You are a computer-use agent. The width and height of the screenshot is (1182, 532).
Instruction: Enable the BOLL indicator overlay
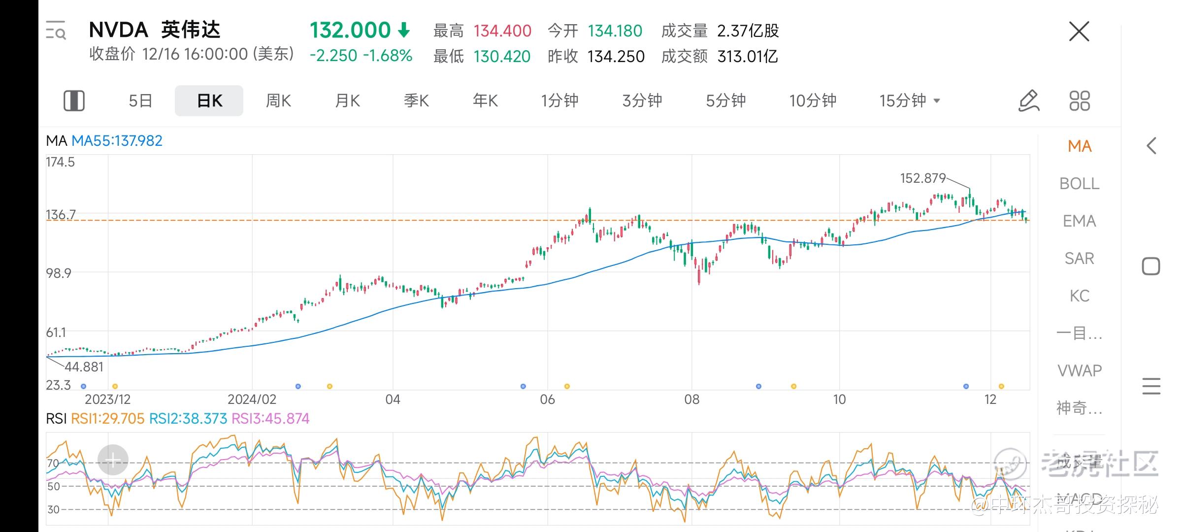pyautogui.click(x=1079, y=184)
